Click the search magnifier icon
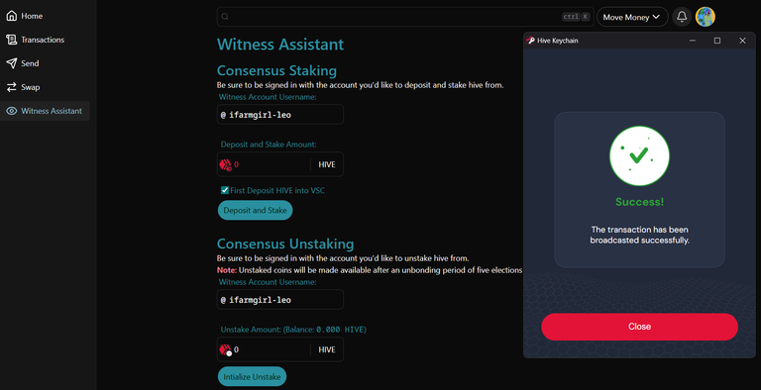This screenshot has width=761, height=390. [x=225, y=17]
